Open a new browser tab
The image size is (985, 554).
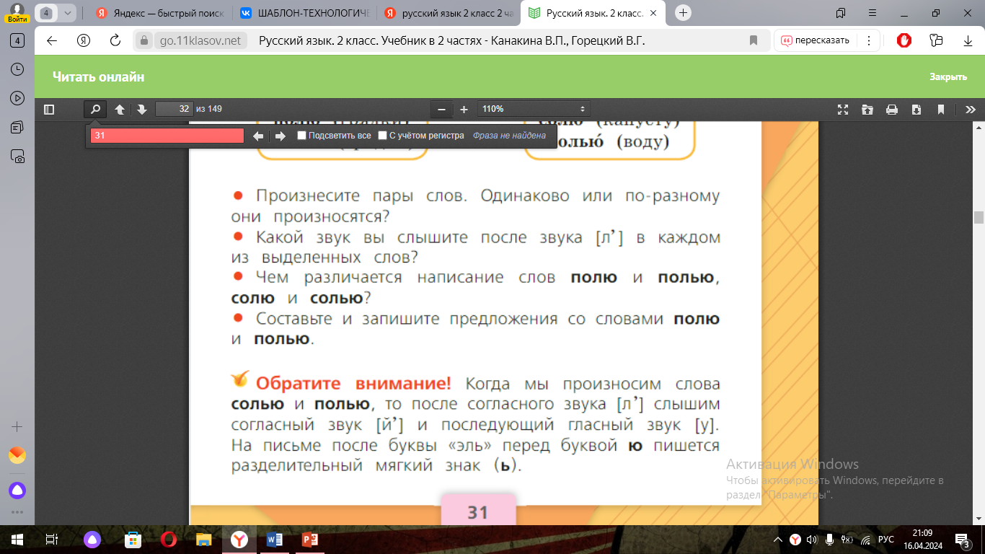point(683,13)
